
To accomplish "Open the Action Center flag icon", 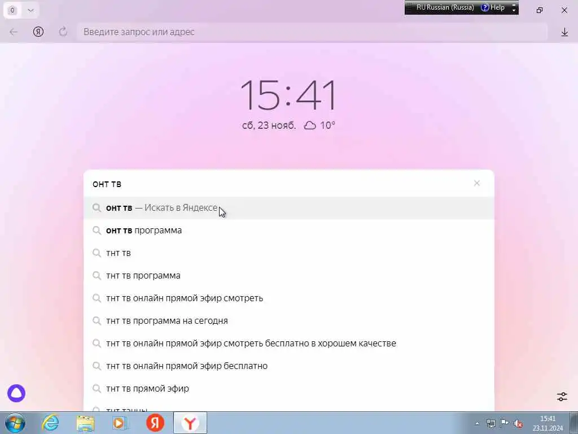I will [504, 423].
